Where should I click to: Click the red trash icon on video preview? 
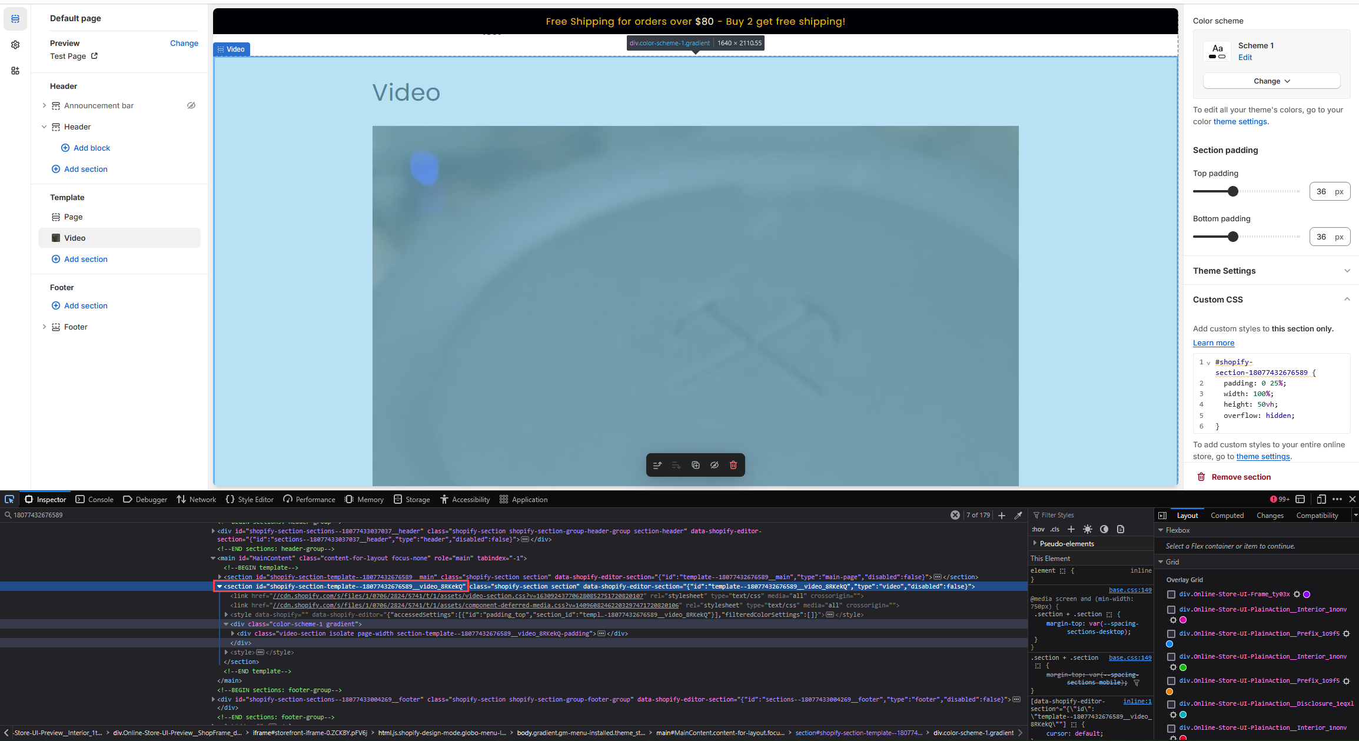[733, 465]
